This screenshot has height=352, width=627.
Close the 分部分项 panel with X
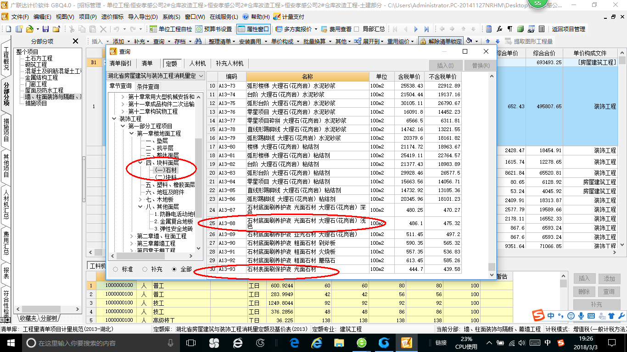[x=76, y=41]
